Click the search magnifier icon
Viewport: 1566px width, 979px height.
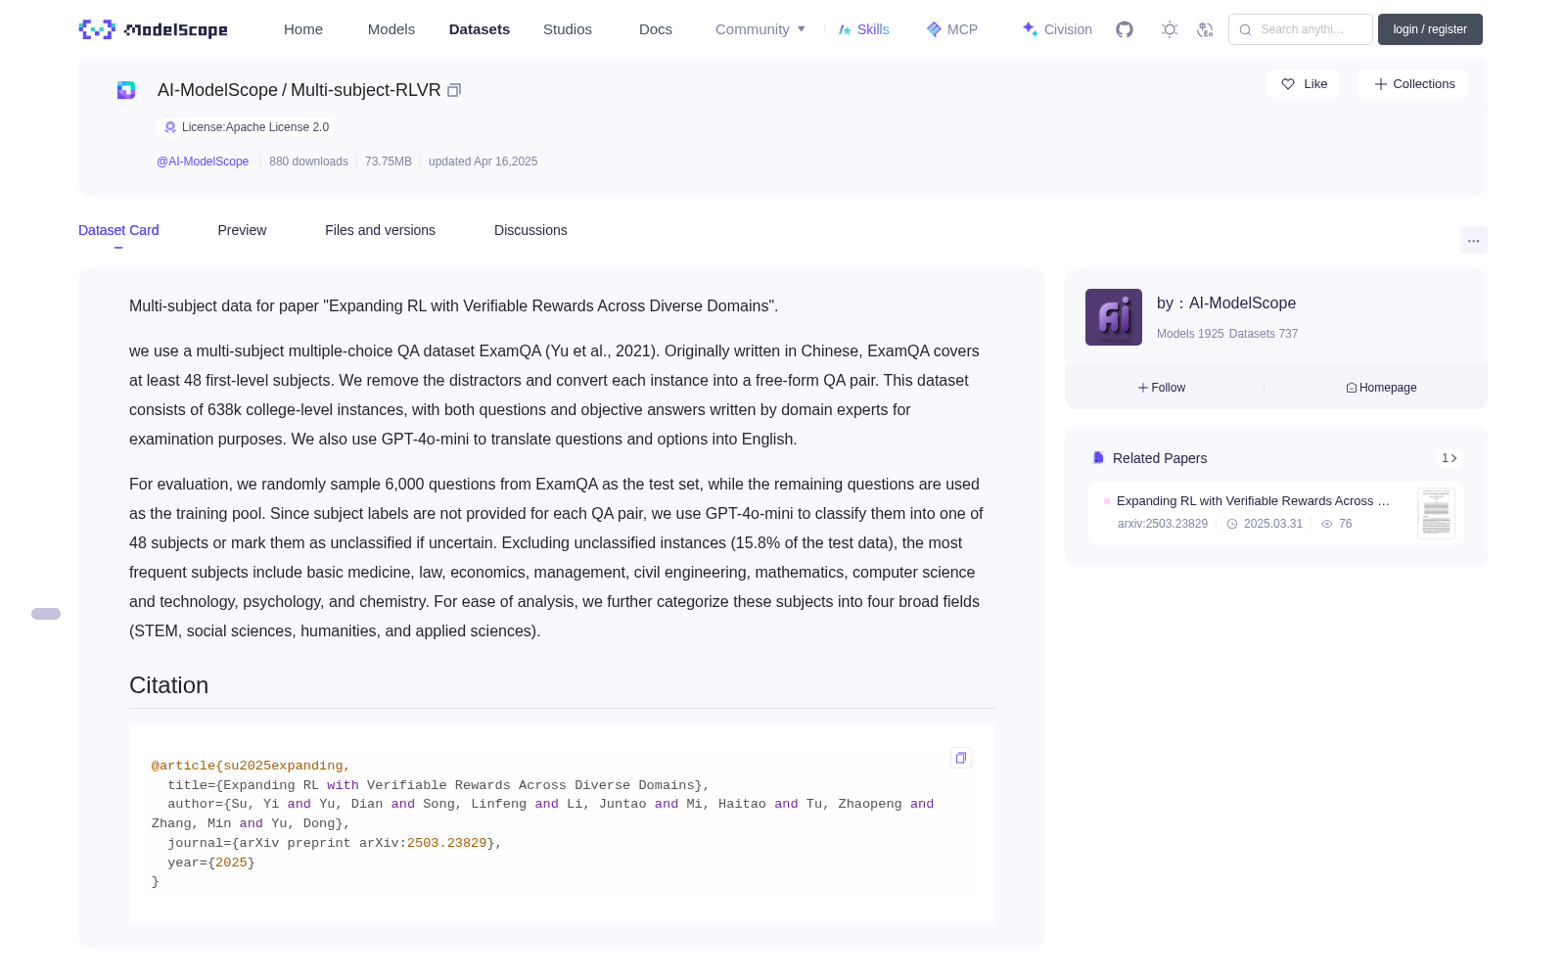click(1245, 29)
